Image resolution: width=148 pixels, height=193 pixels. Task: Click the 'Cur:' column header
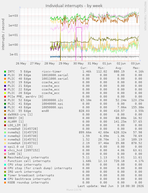pyautogui.click(x=84, y=68)
